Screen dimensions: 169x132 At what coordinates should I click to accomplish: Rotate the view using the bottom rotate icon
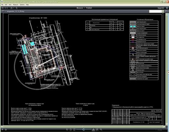tap(67, 130)
